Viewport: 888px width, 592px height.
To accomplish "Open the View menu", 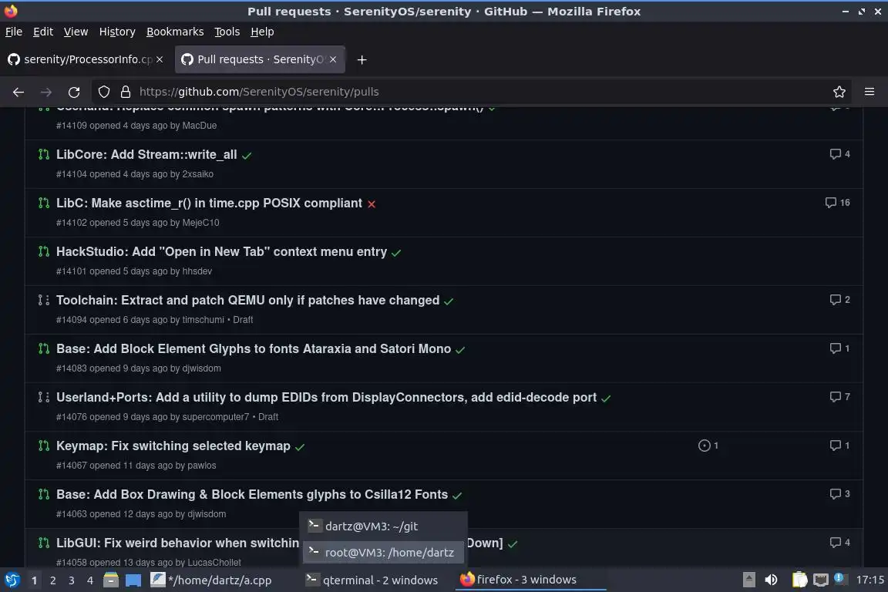I will coord(76,32).
